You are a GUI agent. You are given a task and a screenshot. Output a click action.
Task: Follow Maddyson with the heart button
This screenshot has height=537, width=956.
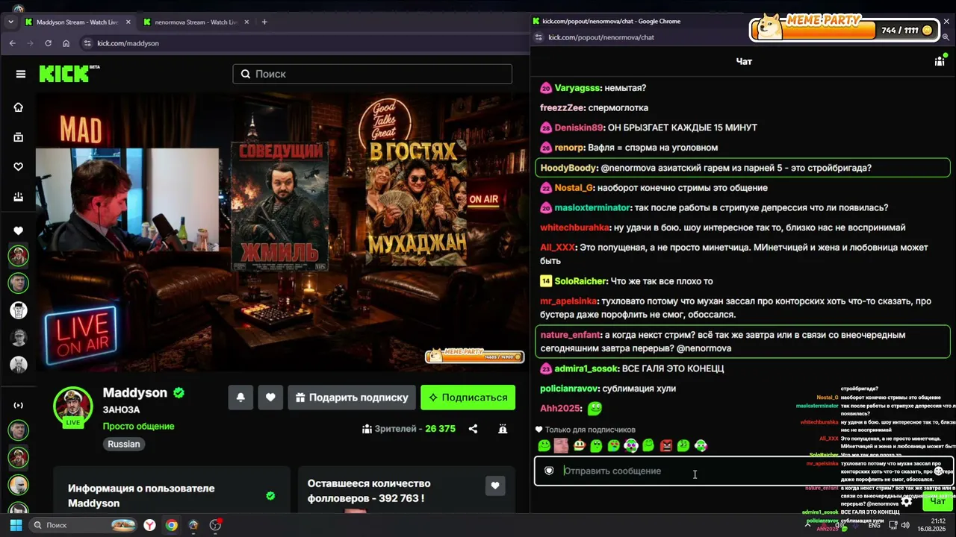click(270, 398)
